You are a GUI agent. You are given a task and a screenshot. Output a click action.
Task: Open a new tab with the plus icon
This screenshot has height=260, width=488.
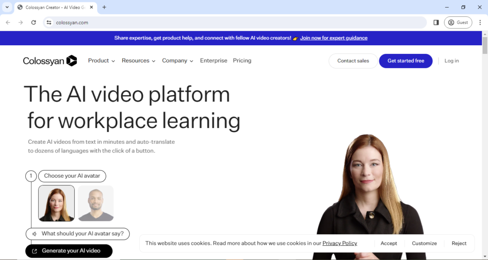[x=104, y=7]
